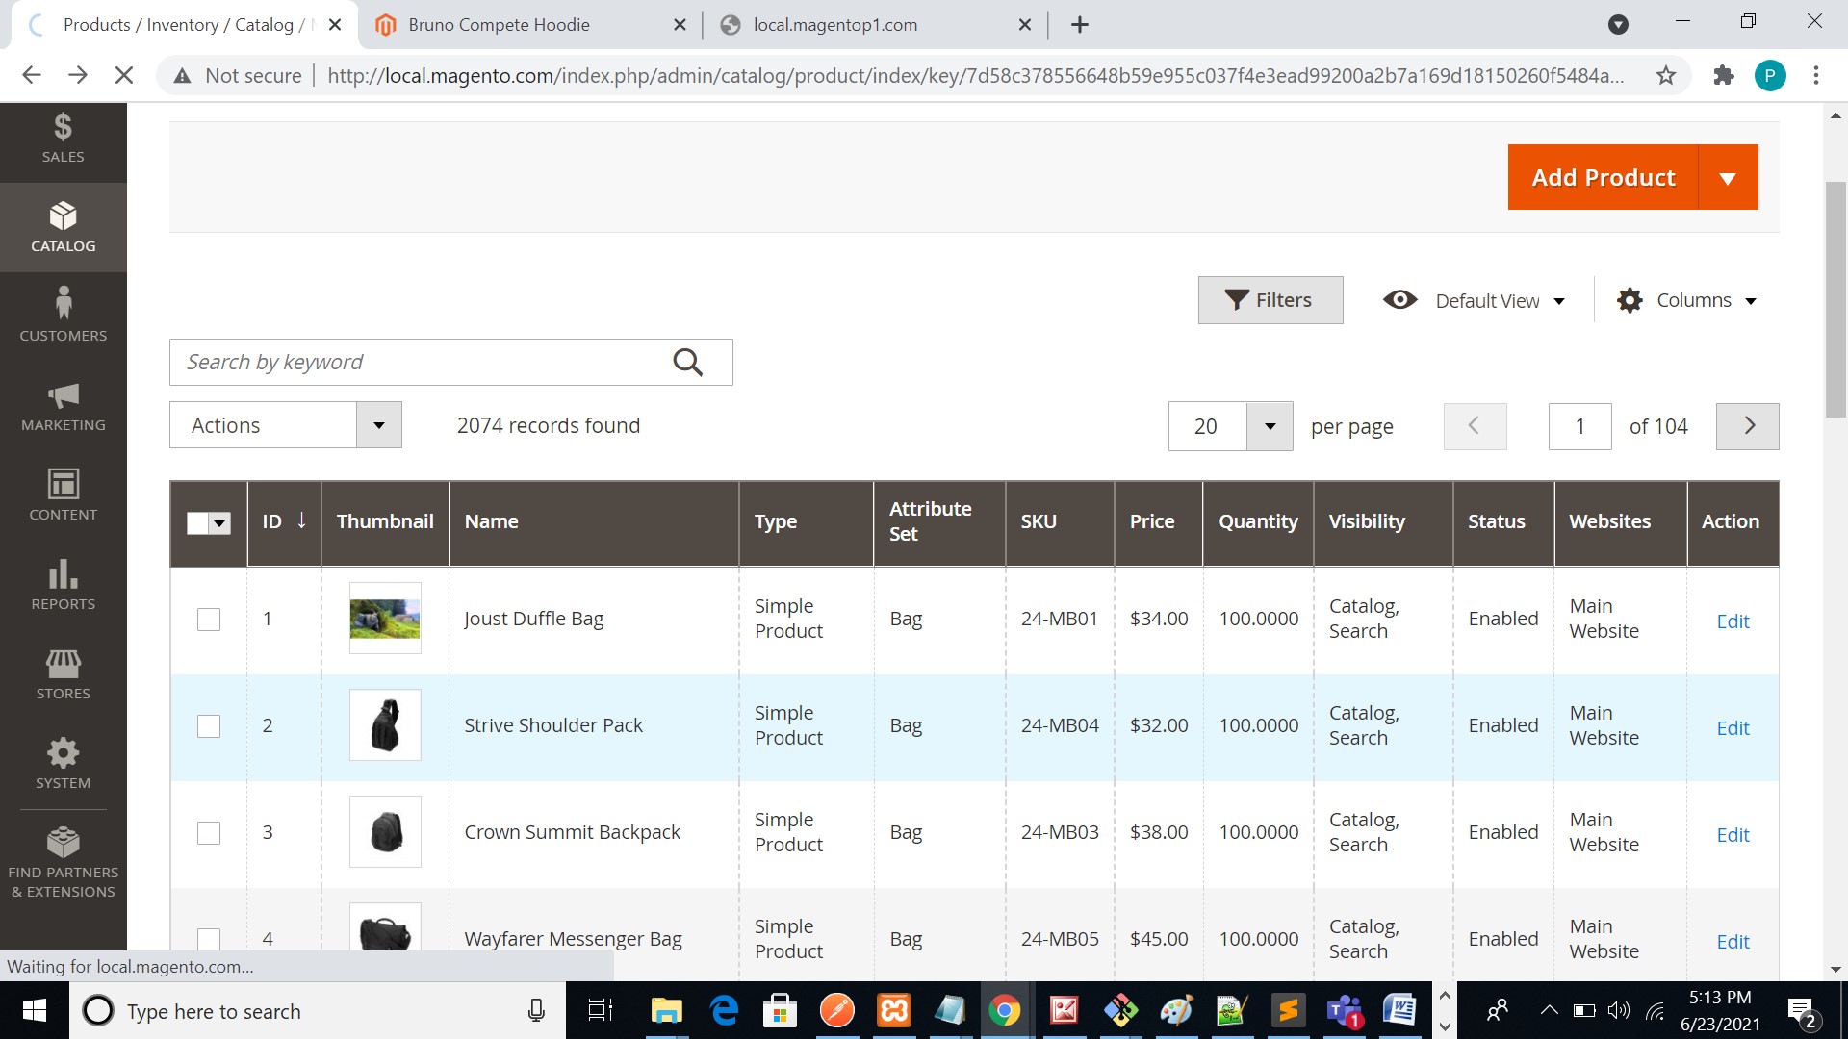Click the search magnifier in keyword field
1848x1039 pixels.
pos(687,362)
